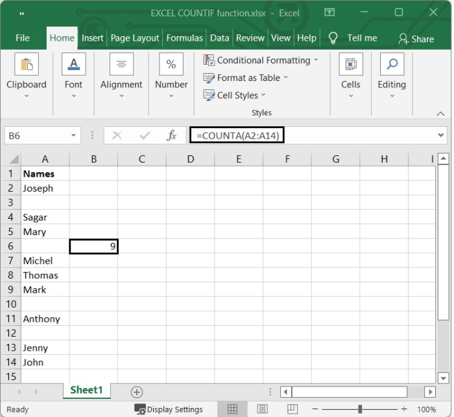Select the cell containing Joseph
454x417 pixels.
point(45,188)
